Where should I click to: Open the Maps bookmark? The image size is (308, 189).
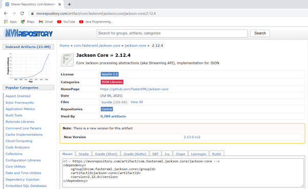tap(28, 21)
